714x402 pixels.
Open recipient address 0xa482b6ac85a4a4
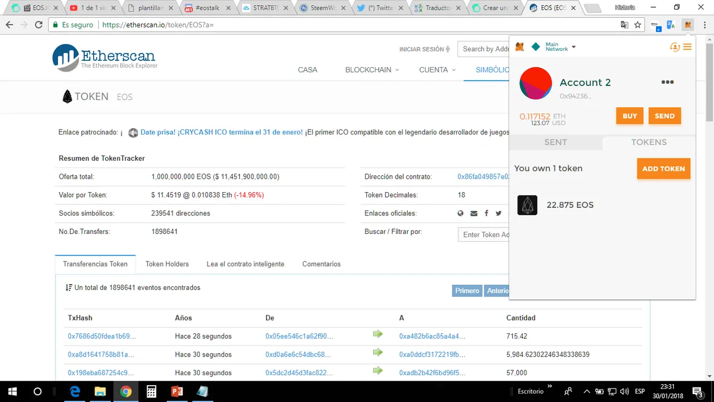coord(432,336)
